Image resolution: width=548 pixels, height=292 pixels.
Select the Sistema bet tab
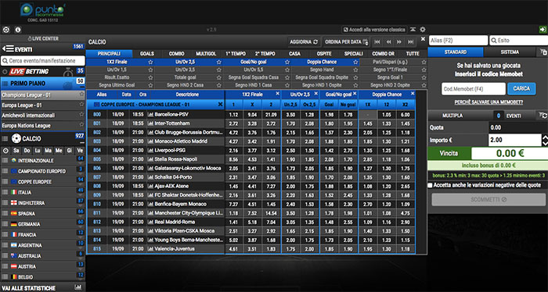point(510,52)
